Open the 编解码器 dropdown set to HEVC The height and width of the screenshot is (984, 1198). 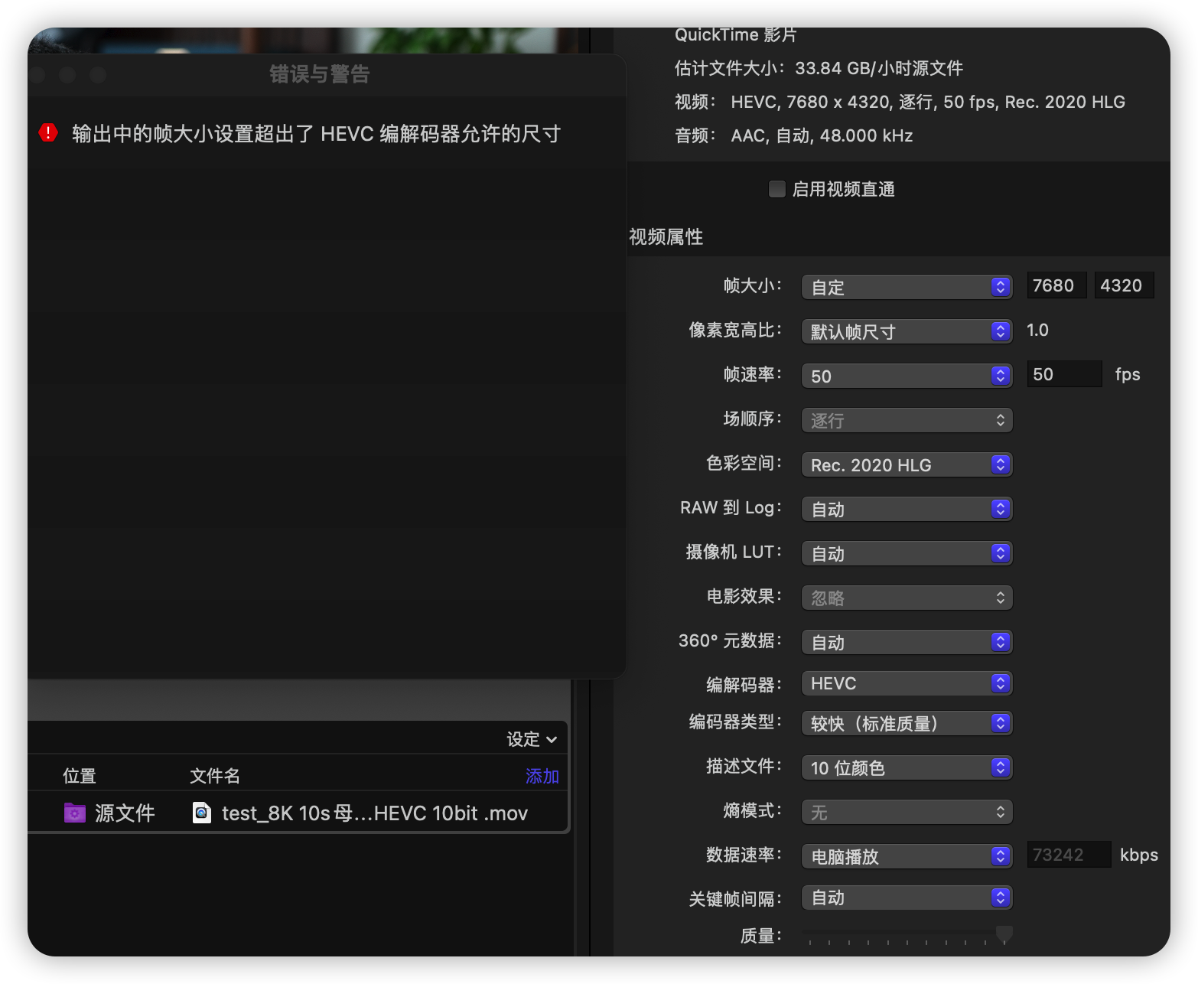click(907, 683)
